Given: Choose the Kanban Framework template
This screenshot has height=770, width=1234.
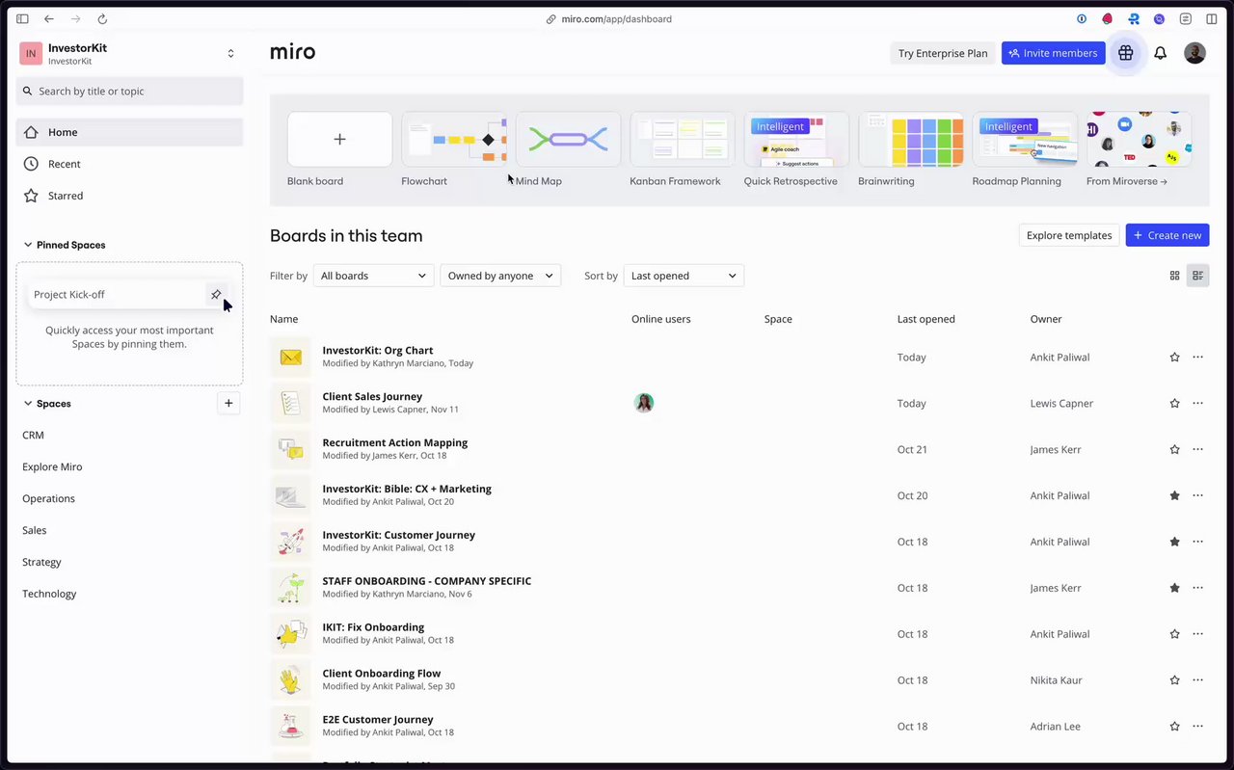Looking at the screenshot, I should click(x=683, y=140).
